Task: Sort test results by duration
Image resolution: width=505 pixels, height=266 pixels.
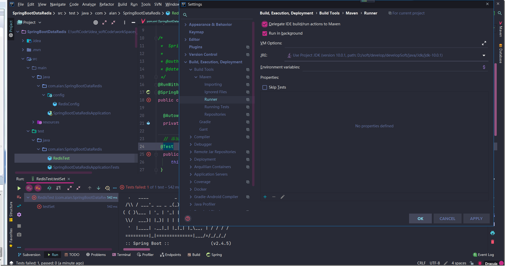Action: click(58, 188)
